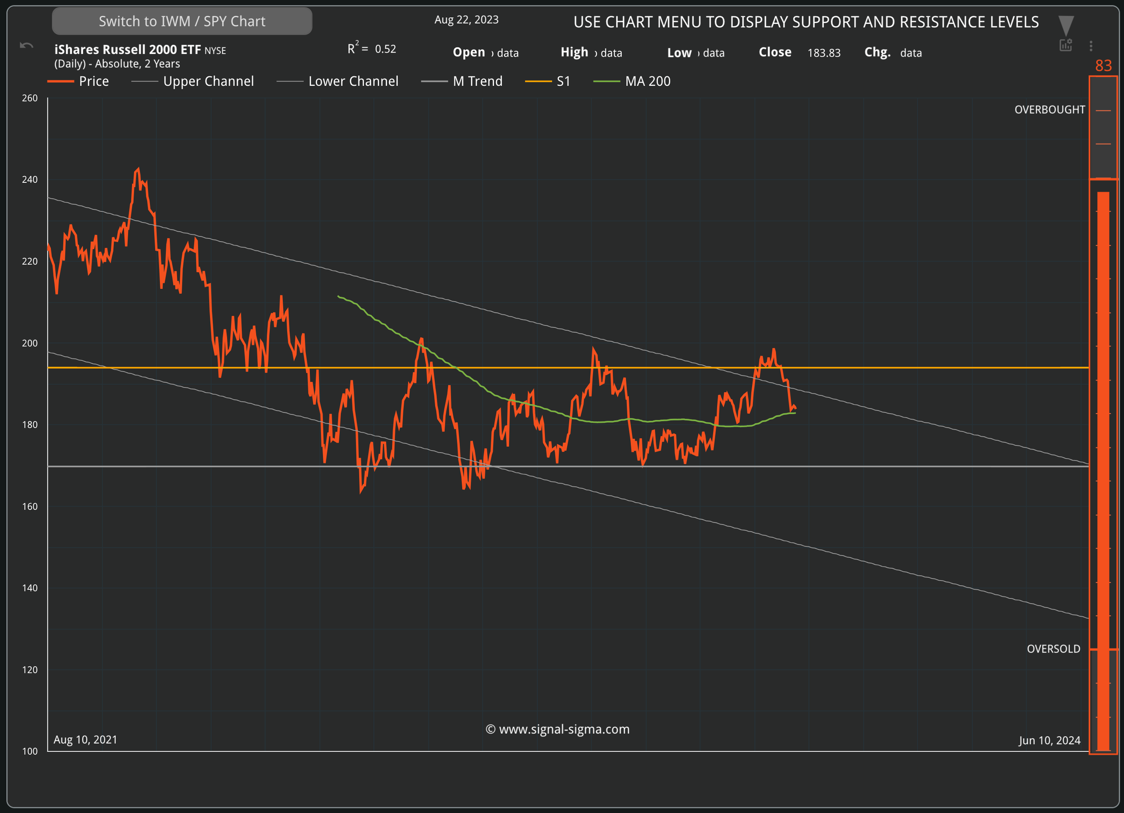Click the M Trend legend line marker
This screenshot has width=1124, height=813.
tap(434, 81)
